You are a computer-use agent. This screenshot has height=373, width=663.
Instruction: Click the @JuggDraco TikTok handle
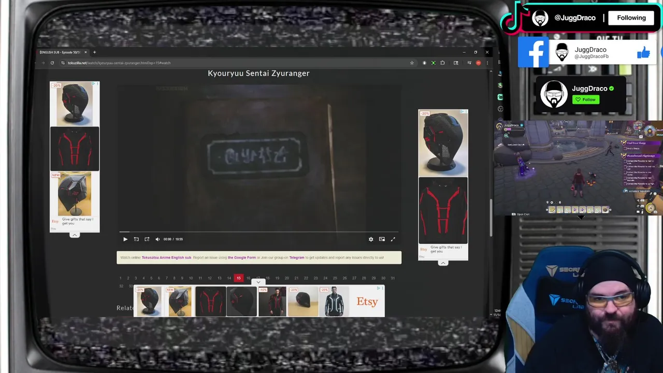575,18
